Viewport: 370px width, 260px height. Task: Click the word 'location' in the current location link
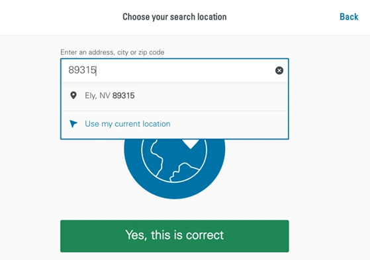click(x=157, y=124)
